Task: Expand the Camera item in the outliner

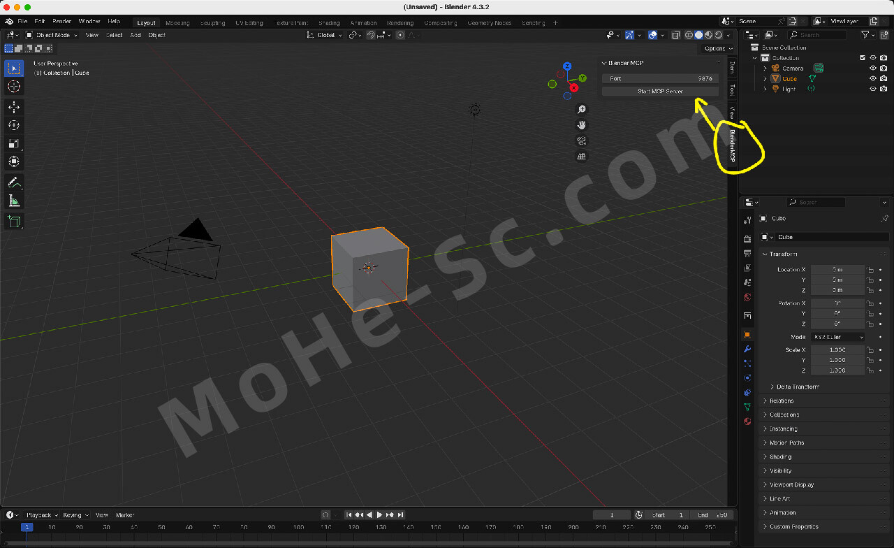Action: [x=765, y=68]
